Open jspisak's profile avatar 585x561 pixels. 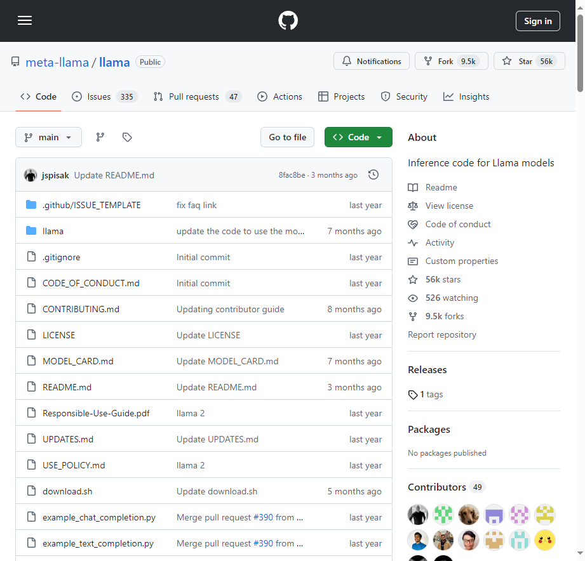pos(30,175)
